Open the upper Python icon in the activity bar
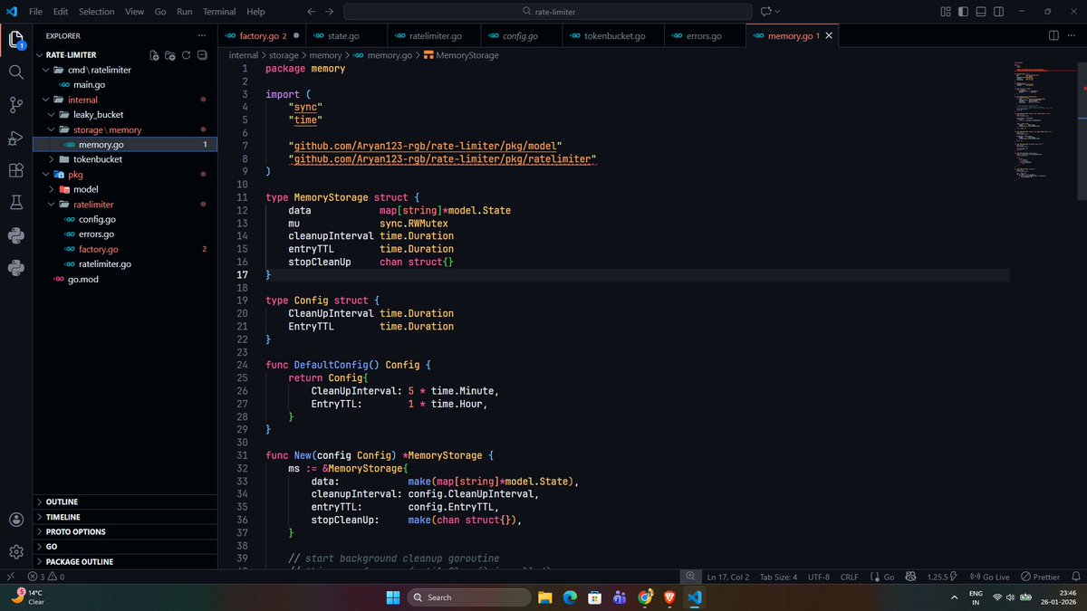Screen dimensions: 1087x611 pos(15,235)
